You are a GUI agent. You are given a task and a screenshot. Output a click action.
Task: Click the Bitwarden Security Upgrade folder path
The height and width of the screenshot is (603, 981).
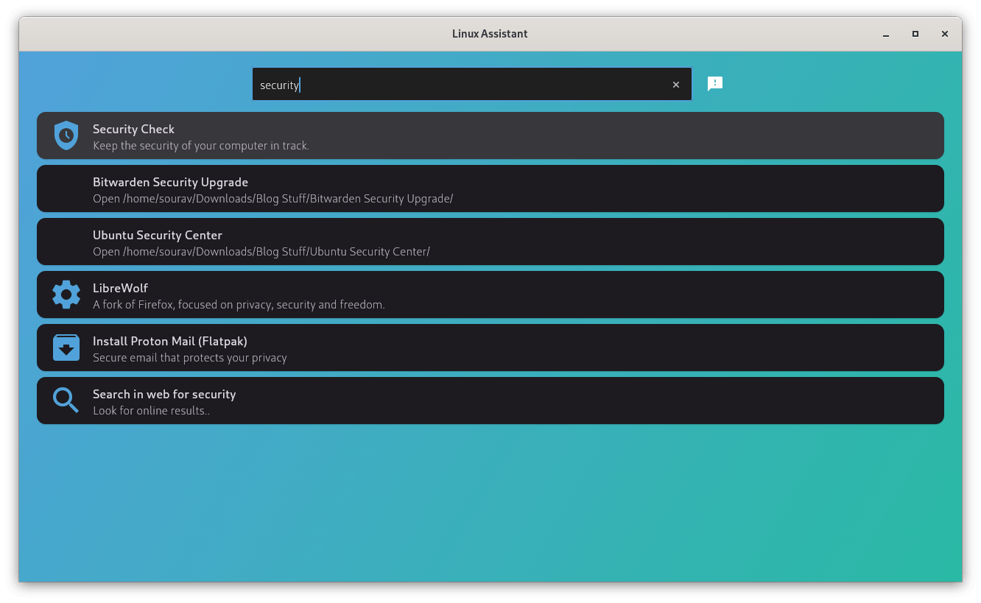pos(272,199)
